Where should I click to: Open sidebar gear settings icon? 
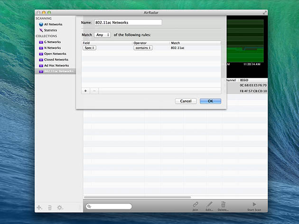pos(60,207)
